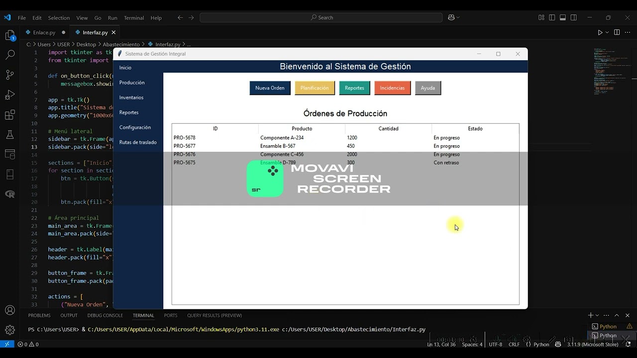Toggle the bottom Panel layout icon
The height and width of the screenshot is (358, 637).
click(563, 17)
